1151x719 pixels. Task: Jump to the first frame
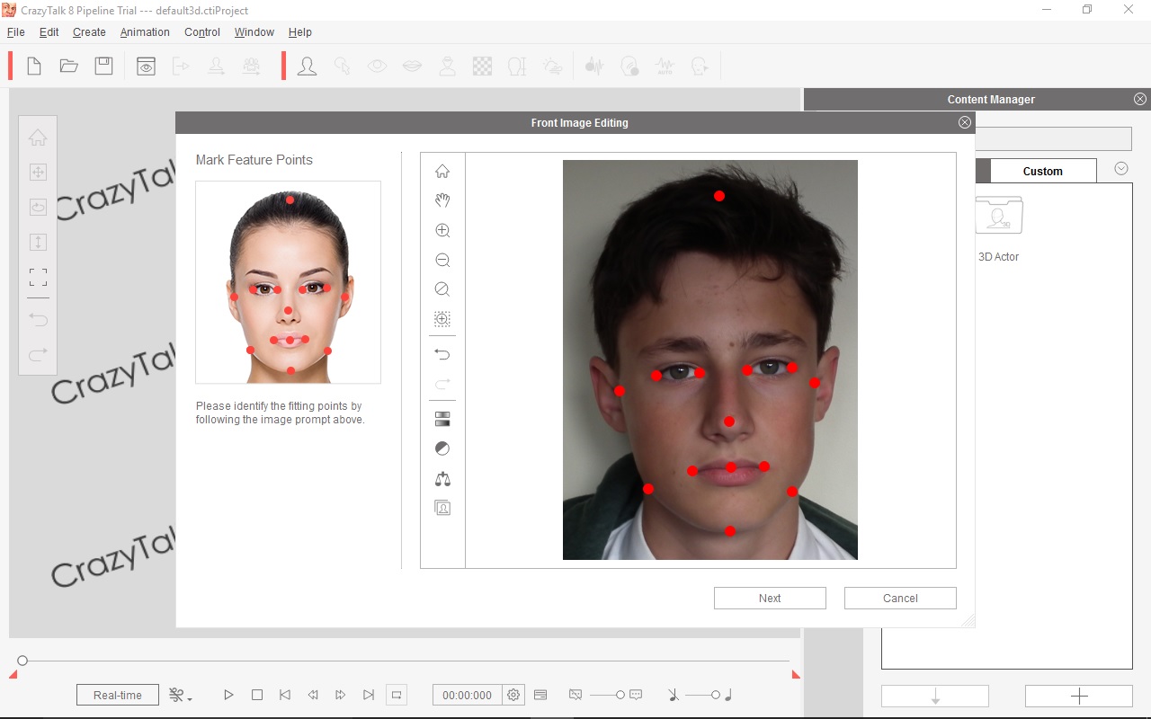coord(285,695)
